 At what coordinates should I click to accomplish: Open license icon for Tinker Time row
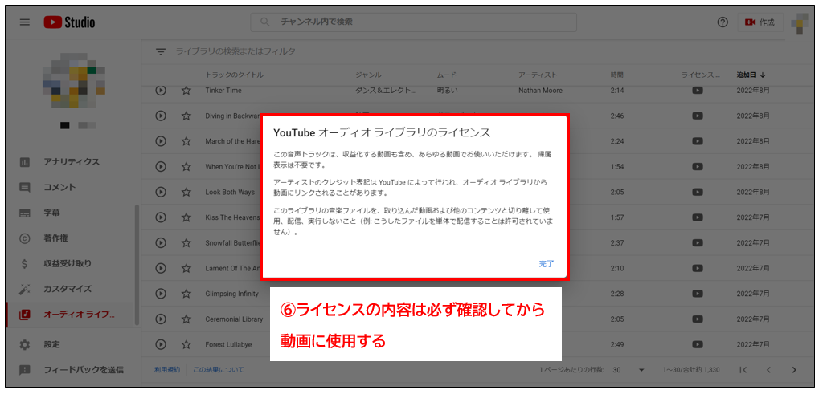697,91
